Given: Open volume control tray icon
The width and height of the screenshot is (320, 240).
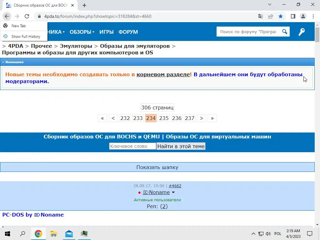Looking at the screenshot, I should [x=268, y=234].
